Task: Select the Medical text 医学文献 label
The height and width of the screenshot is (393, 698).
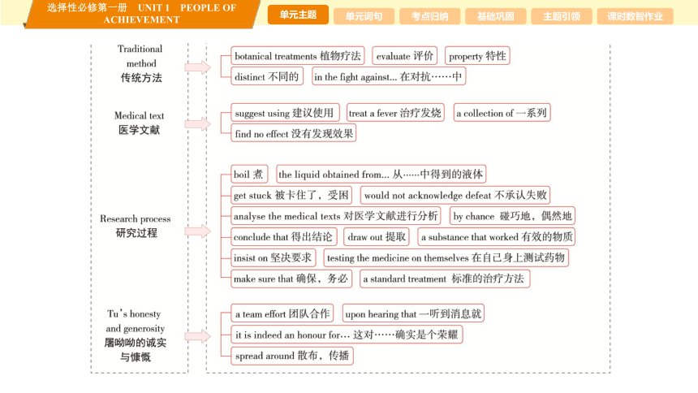Action: pos(139,123)
